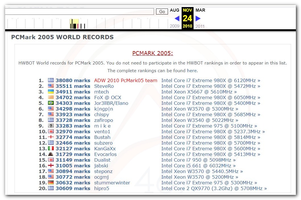Screen dimensions: 301x200
Task: Open Core i7 Extreme 980X @ 6120MHz link
Action: point(211,80)
